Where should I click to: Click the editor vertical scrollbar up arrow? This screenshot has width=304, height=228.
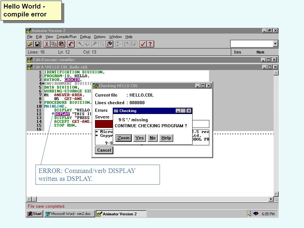[x=276, y=73]
